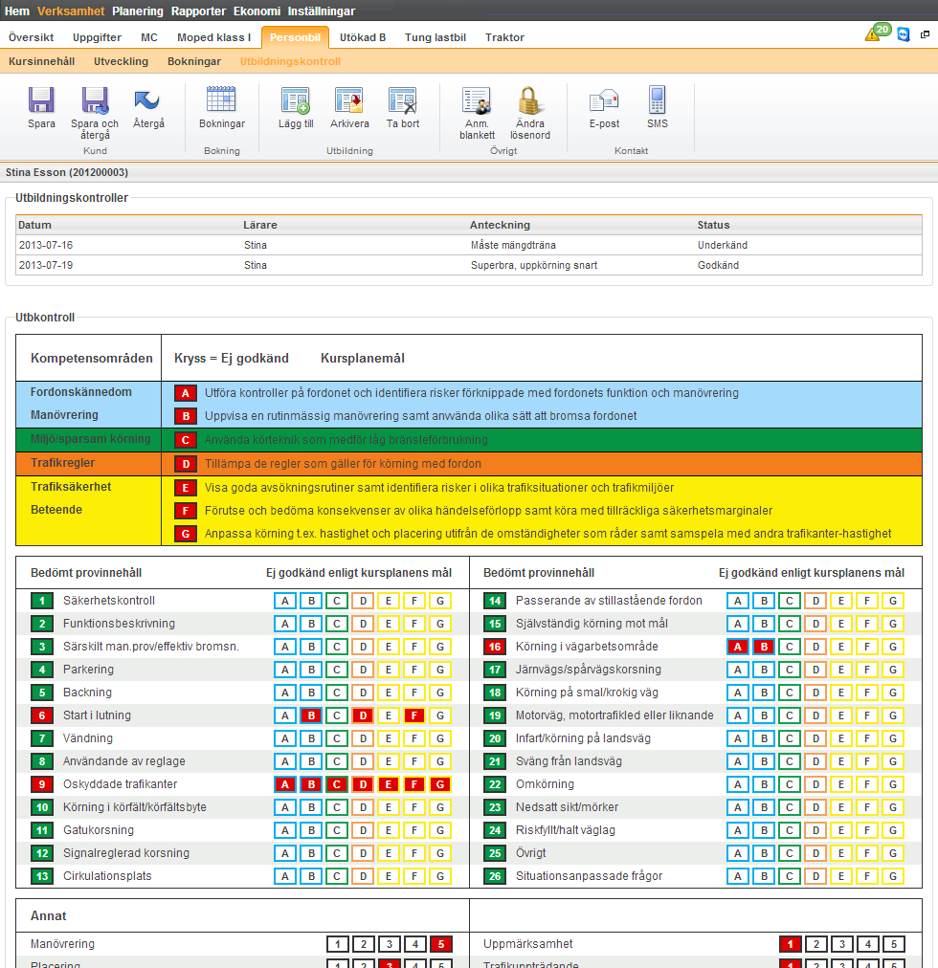This screenshot has width=938, height=968.
Task: Toggle box B for Motorväg, motortrafikled
Action: click(x=764, y=715)
